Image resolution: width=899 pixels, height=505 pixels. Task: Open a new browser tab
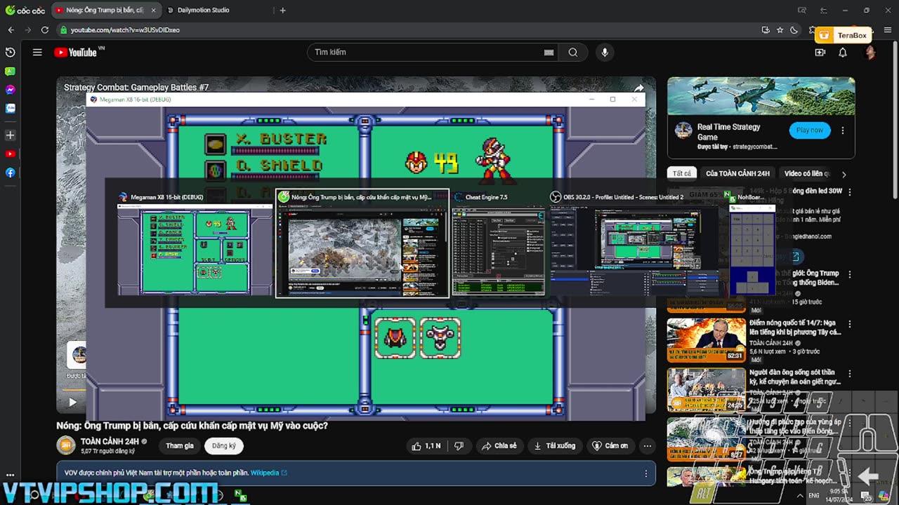point(282,11)
